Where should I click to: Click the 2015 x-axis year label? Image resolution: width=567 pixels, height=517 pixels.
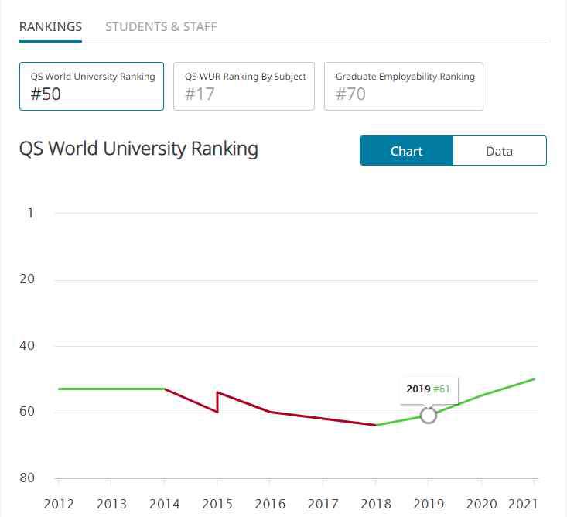click(x=217, y=504)
